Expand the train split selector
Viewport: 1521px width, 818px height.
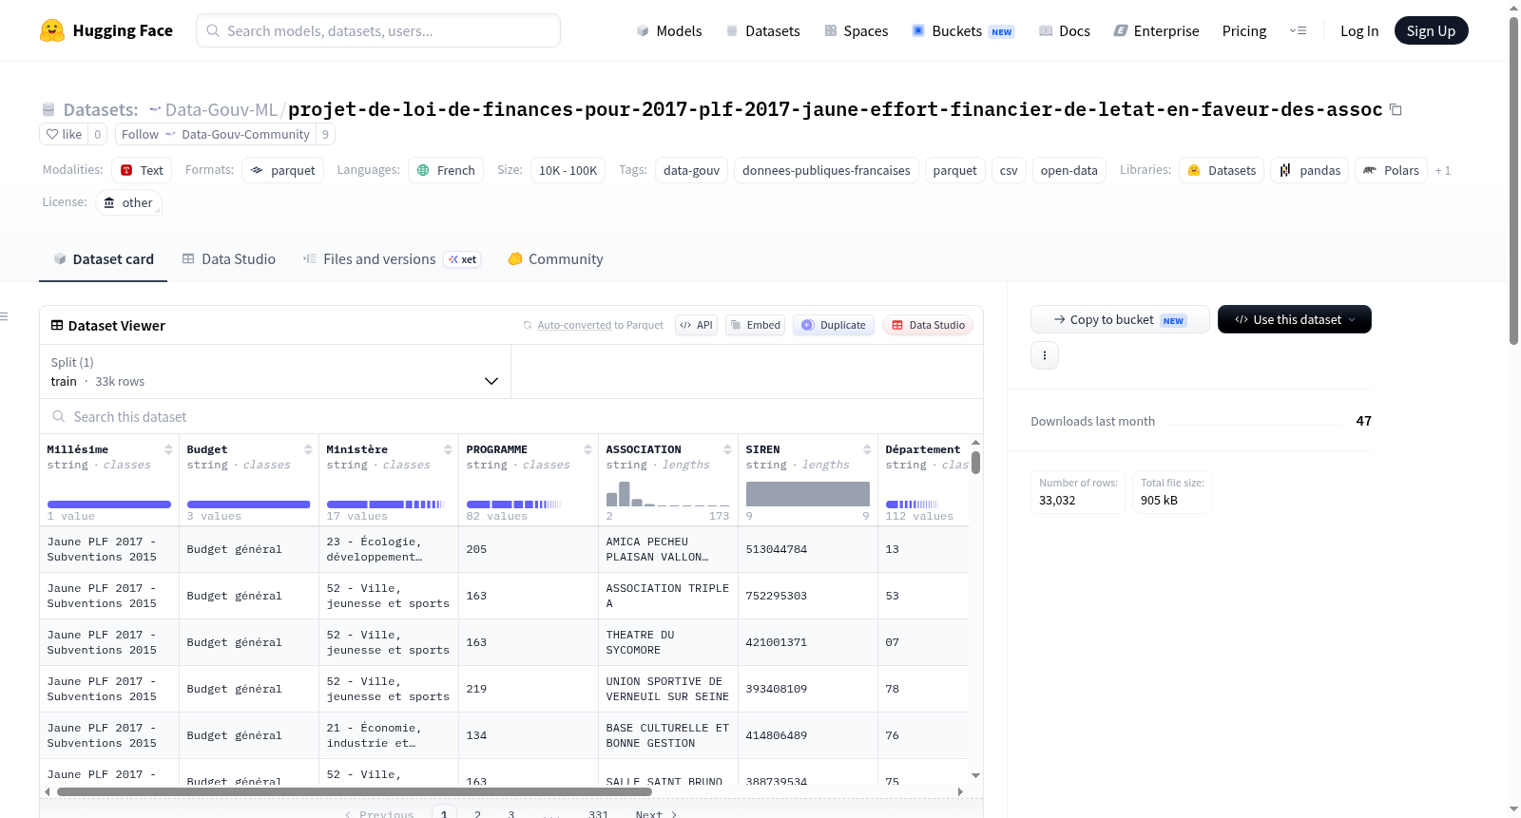click(x=275, y=372)
